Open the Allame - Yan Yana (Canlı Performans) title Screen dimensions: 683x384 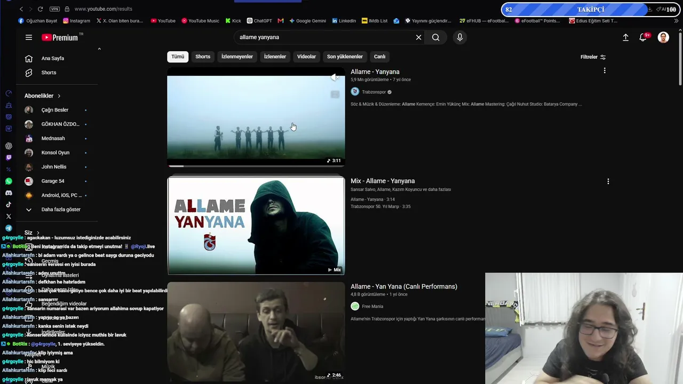tap(404, 286)
